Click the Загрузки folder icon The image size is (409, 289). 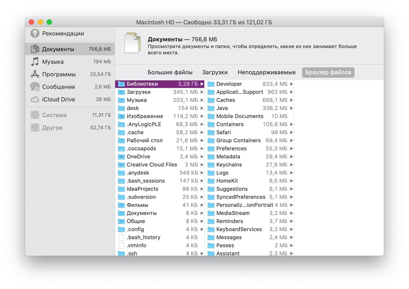(x=121, y=92)
